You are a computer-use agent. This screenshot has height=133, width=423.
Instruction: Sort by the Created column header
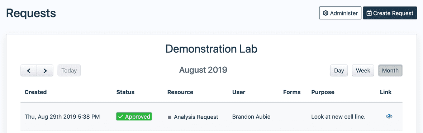pyautogui.click(x=35, y=92)
